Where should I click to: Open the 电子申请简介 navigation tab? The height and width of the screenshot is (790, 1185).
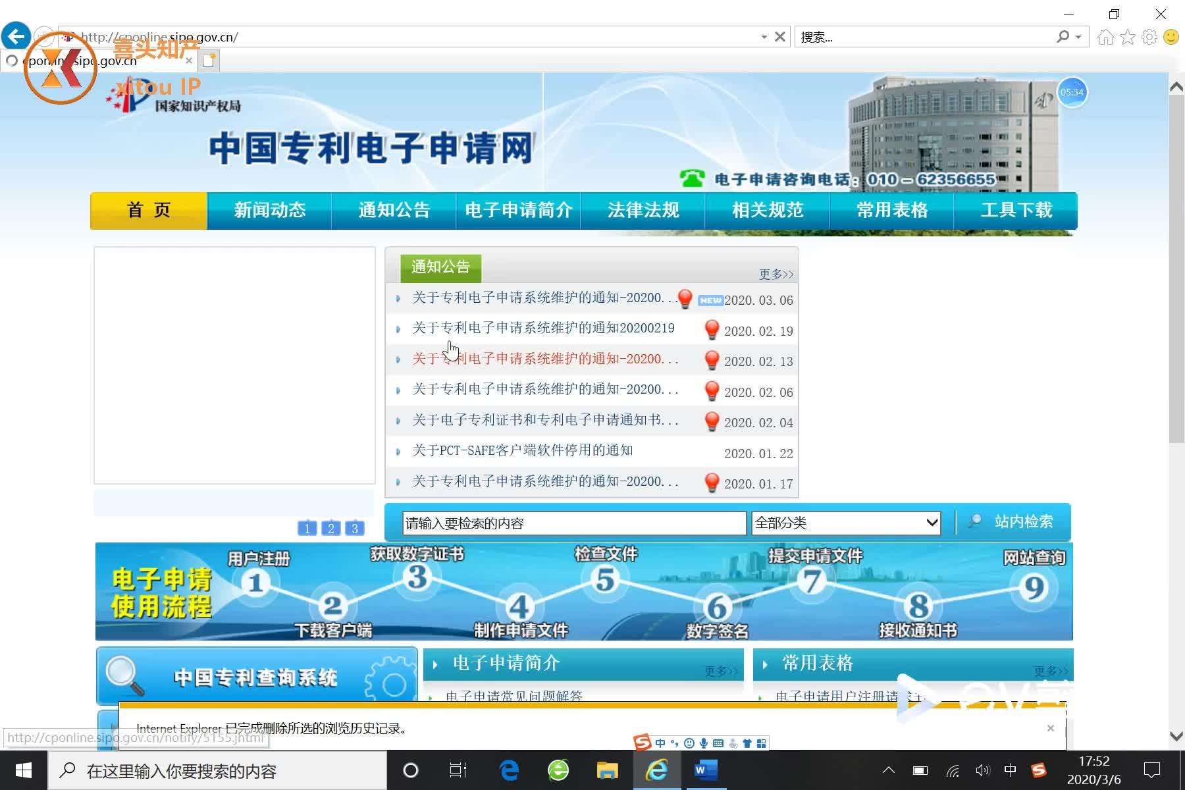coord(518,211)
